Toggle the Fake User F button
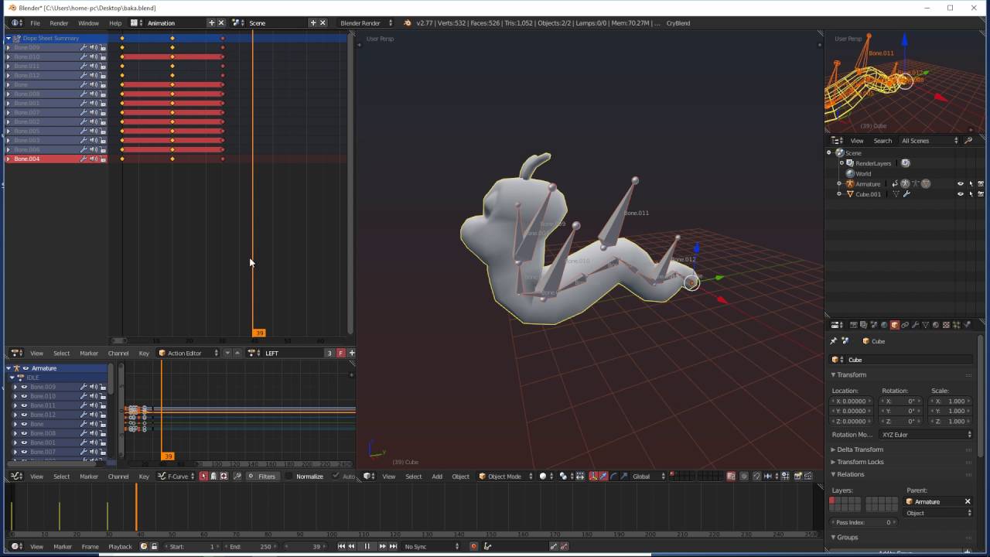990x557 pixels. [340, 354]
